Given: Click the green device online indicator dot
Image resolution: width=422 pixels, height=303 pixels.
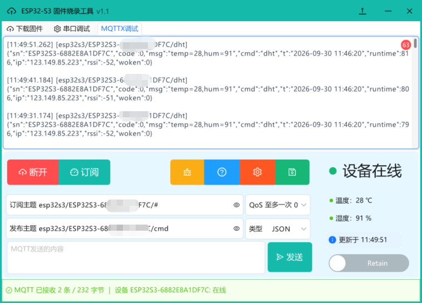Looking at the screenshot, I should click(x=332, y=171).
